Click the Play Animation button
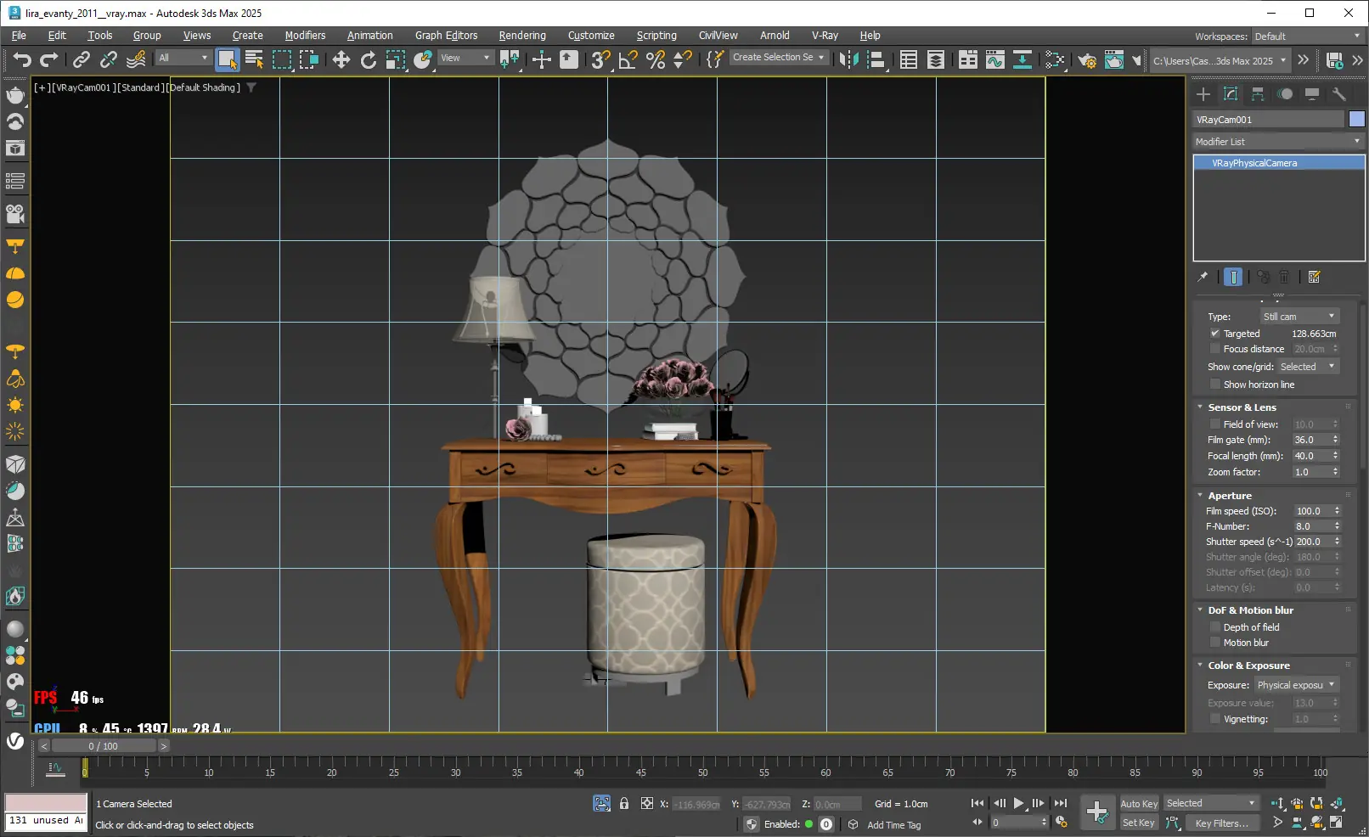The height and width of the screenshot is (837, 1369). [1018, 803]
